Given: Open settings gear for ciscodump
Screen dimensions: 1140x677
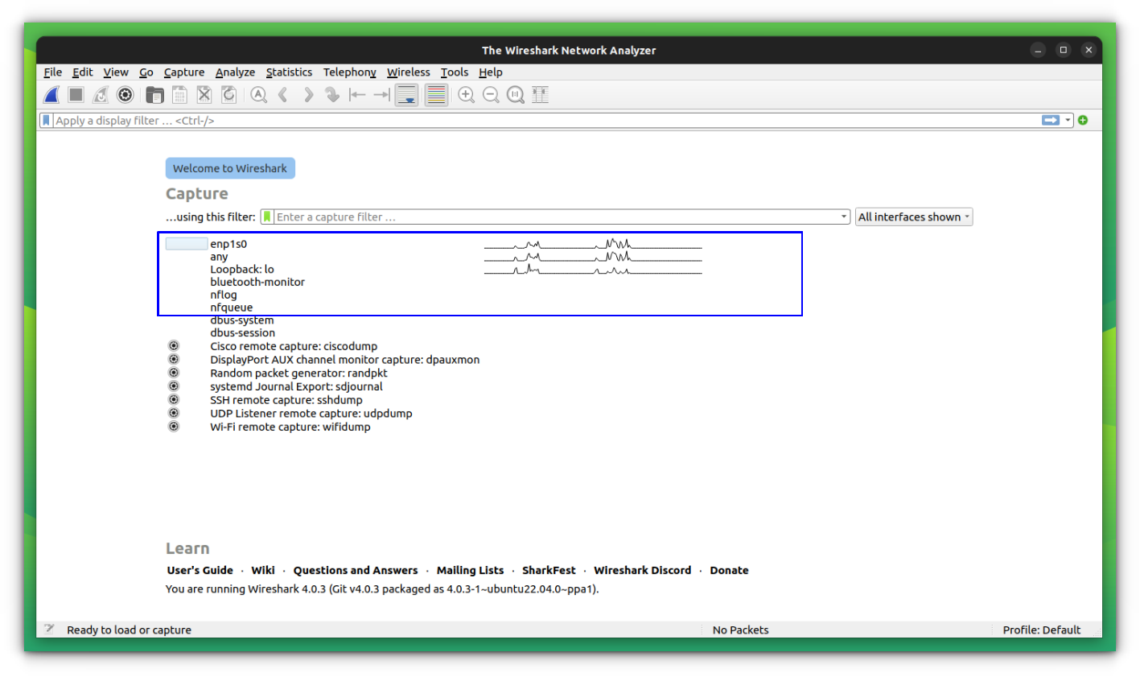Looking at the screenshot, I should click(174, 346).
